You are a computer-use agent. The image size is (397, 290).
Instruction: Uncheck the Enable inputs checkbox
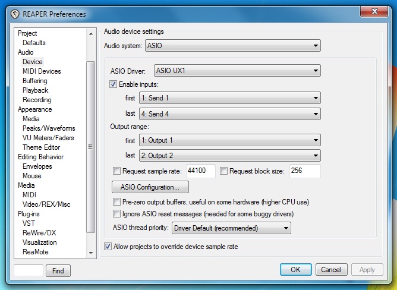pos(113,84)
